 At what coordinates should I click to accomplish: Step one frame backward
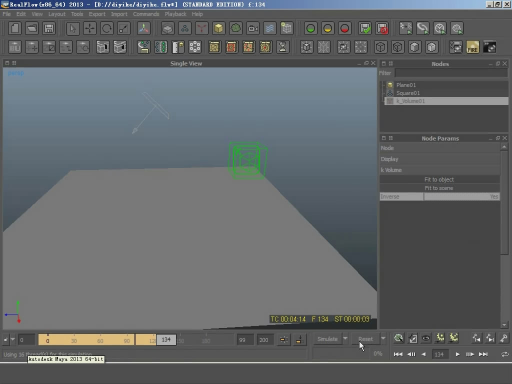tap(411, 354)
